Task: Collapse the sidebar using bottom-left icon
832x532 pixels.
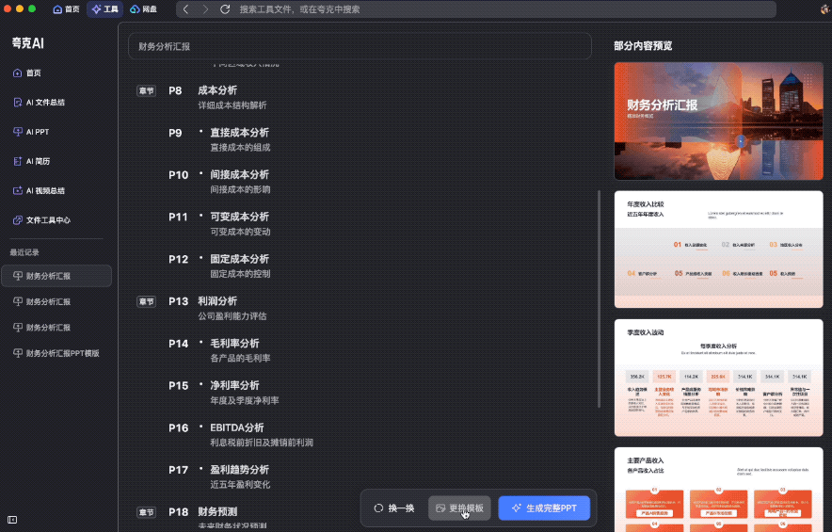Action: 12,519
